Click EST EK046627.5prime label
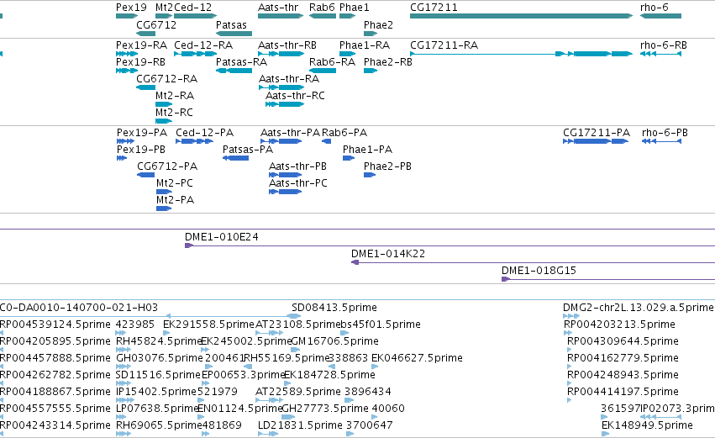This screenshot has width=715, height=438. [418, 358]
